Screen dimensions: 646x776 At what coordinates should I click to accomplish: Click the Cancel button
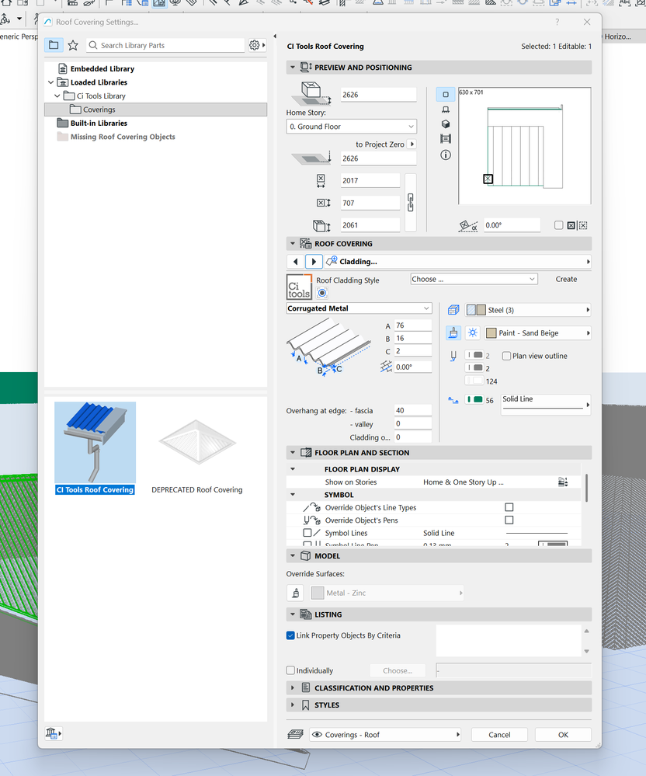tap(499, 735)
